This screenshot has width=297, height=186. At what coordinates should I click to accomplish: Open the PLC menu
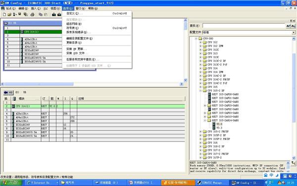(x=46, y=8)
